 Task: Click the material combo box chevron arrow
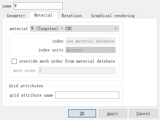(x=115, y=28)
